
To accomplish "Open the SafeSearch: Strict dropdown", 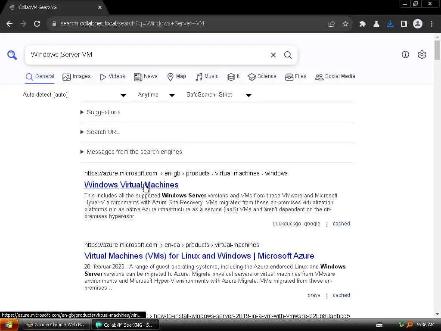I will [219, 95].
